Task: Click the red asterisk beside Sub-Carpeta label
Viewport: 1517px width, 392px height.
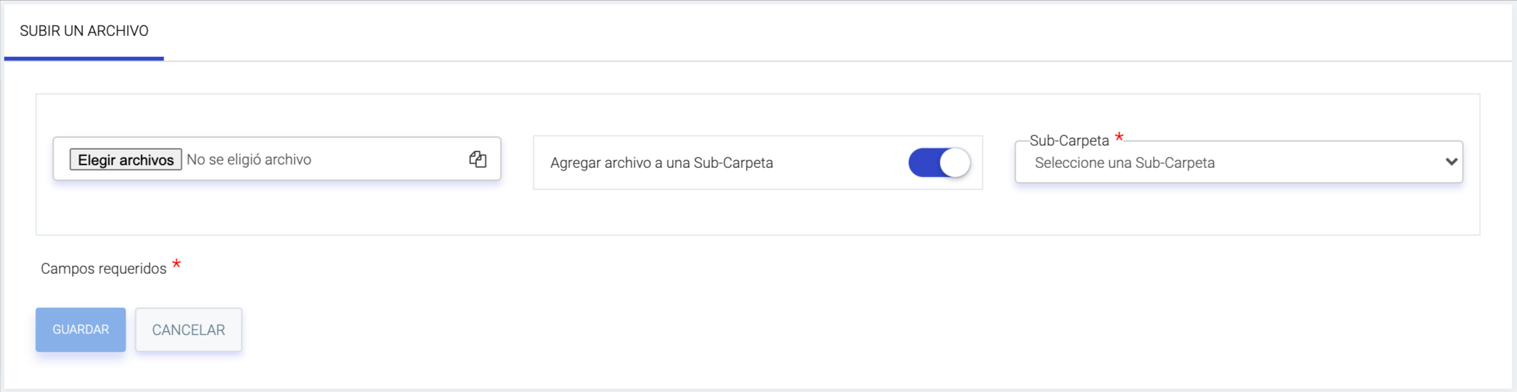Action: 1119,137
